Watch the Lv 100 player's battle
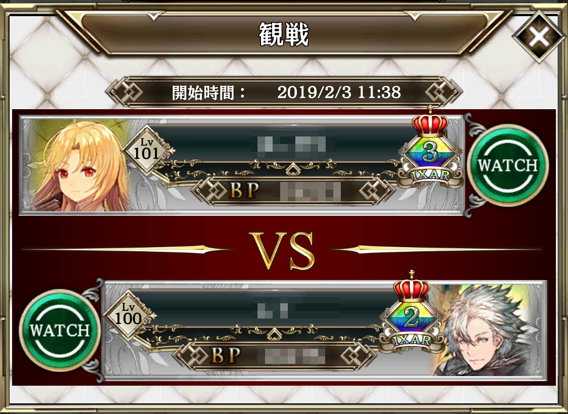The image size is (568, 414). tap(60, 330)
